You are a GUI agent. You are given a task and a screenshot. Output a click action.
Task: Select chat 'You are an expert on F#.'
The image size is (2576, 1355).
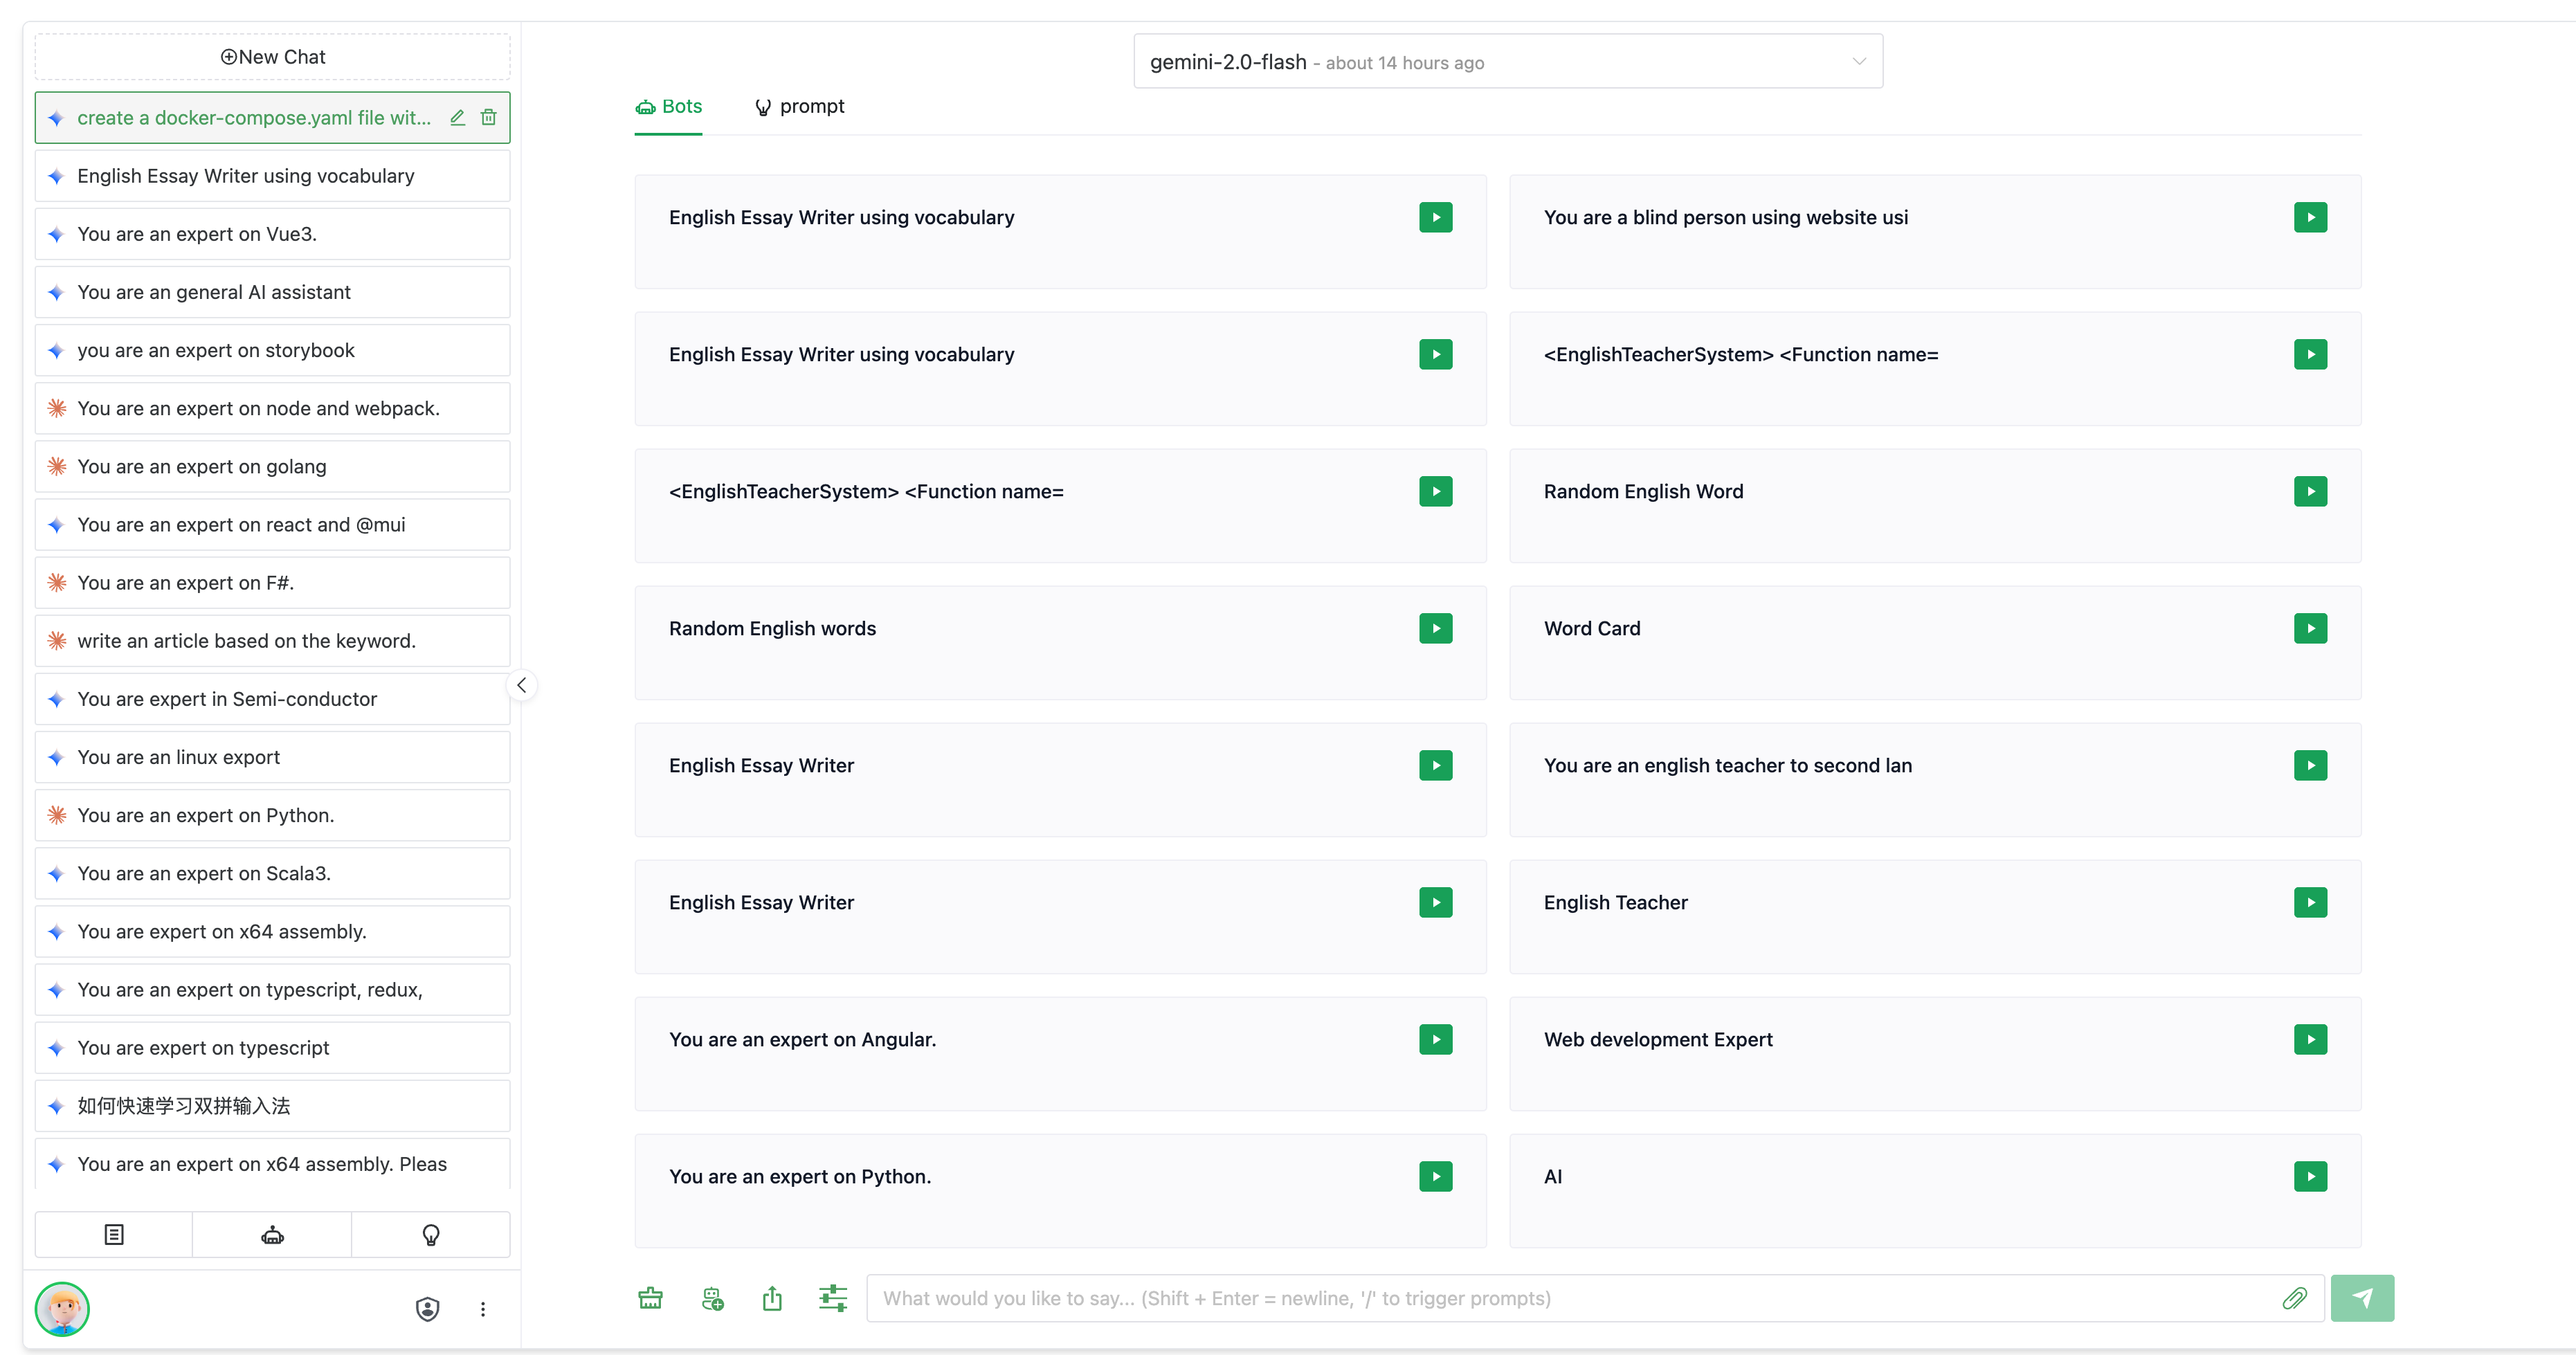(273, 582)
